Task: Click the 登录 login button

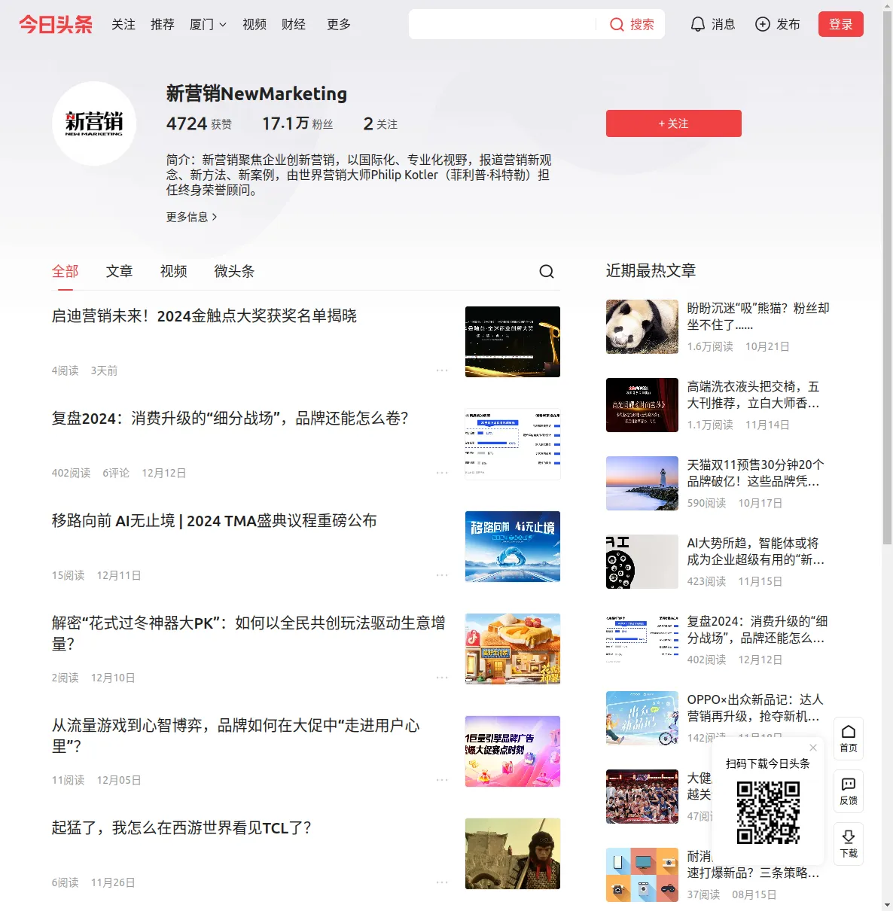Action: (x=841, y=24)
